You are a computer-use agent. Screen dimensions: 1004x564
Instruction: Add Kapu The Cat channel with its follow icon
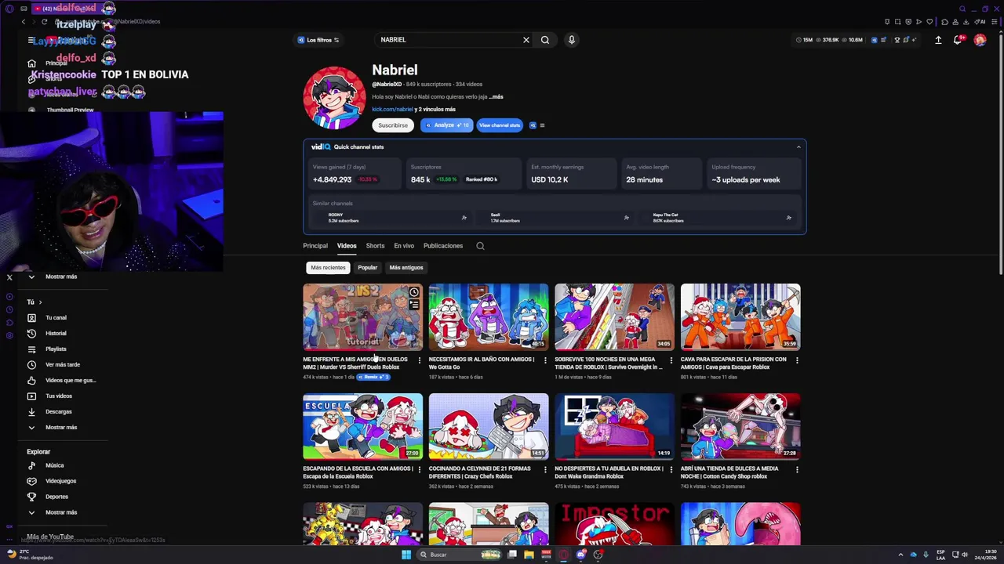coord(788,218)
